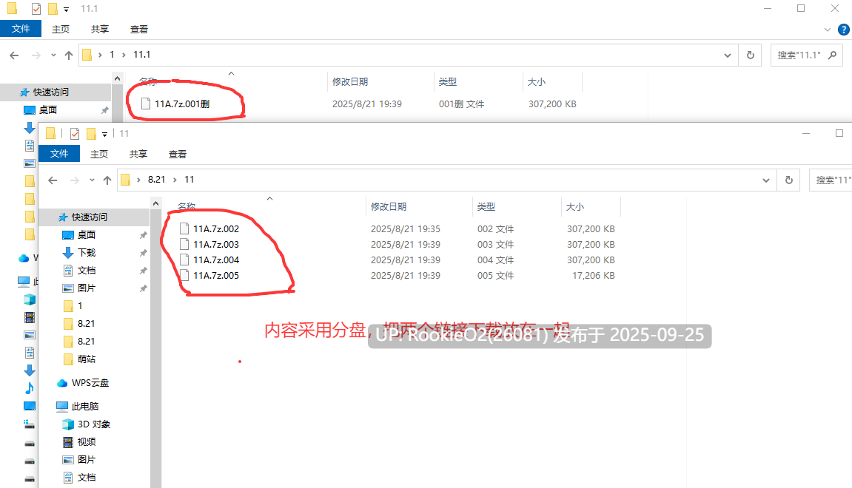Click 8.21 breadcrumb in 11 window address bar
Viewport: 852px width, 488px height.
pyautogui.click(x=156, y=180)
